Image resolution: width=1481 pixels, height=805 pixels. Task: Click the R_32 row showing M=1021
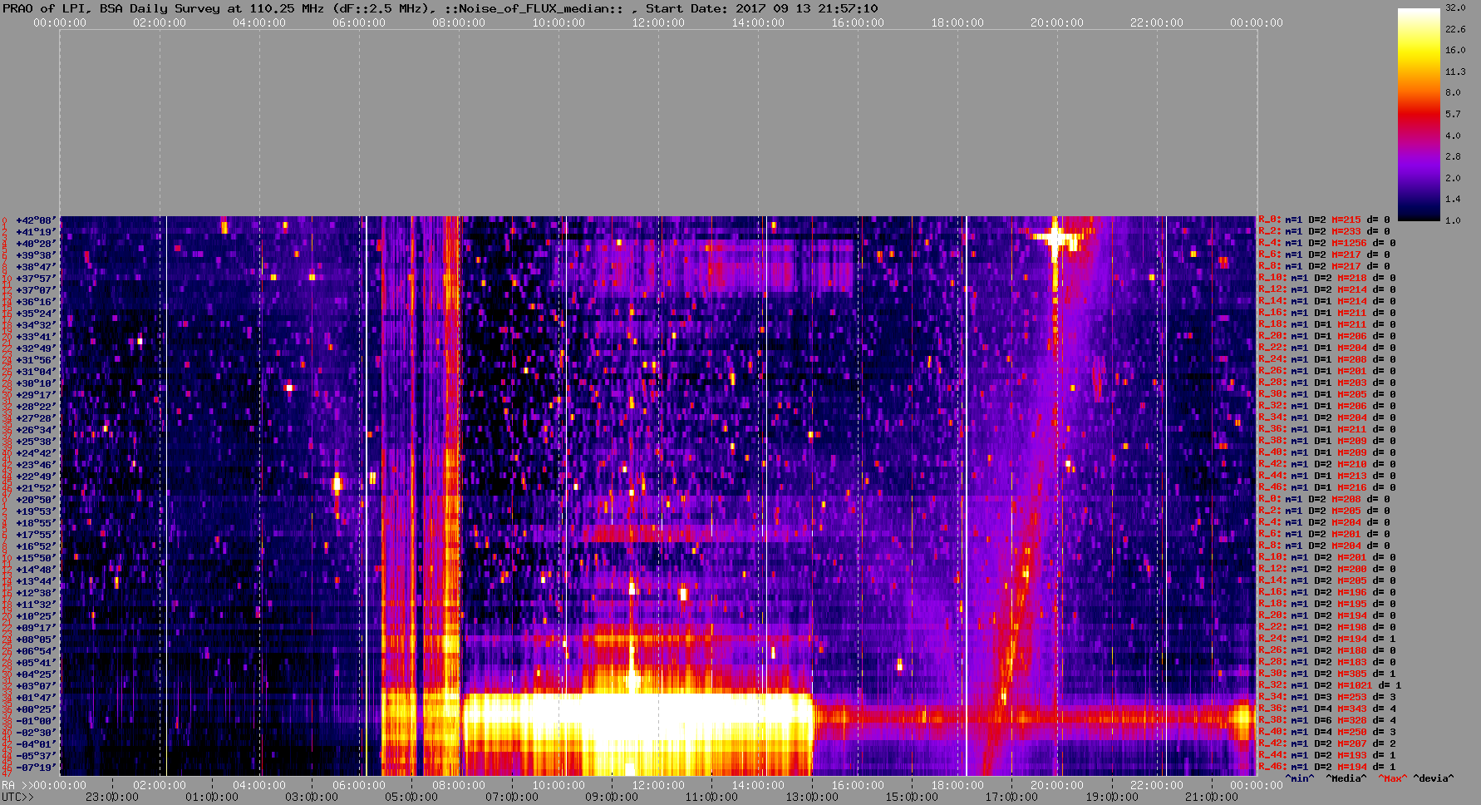[1330, 686]
